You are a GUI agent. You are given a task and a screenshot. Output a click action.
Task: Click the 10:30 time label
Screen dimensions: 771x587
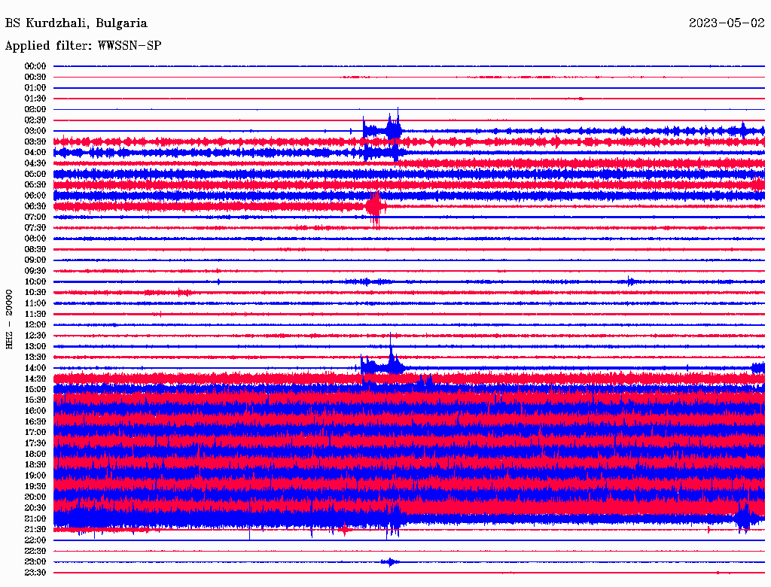coord(35,293)
